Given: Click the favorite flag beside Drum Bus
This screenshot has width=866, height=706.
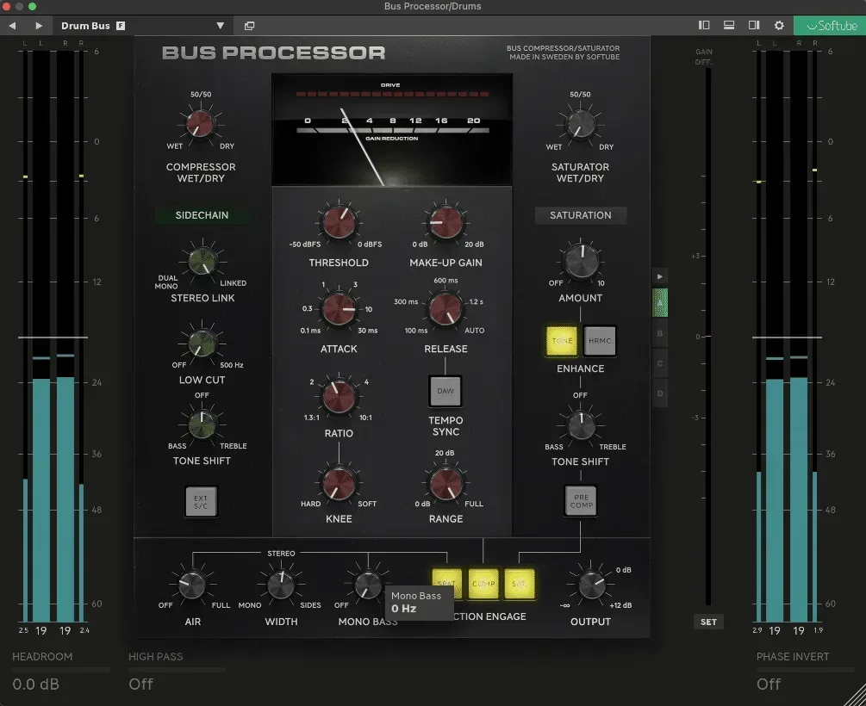Looking at the screenshot, I should (121, 25).
